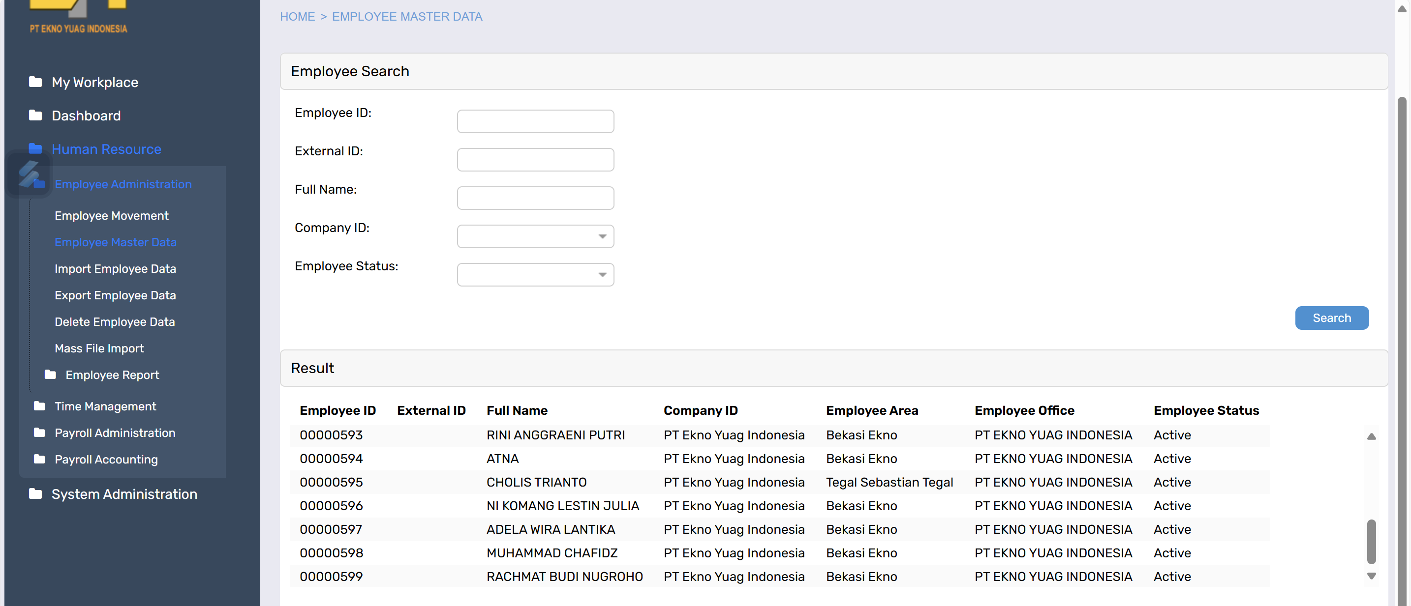The width and height of the screenshot is (1411, 606).
Task: Click the External ID column header
Action: pos(431,410)
